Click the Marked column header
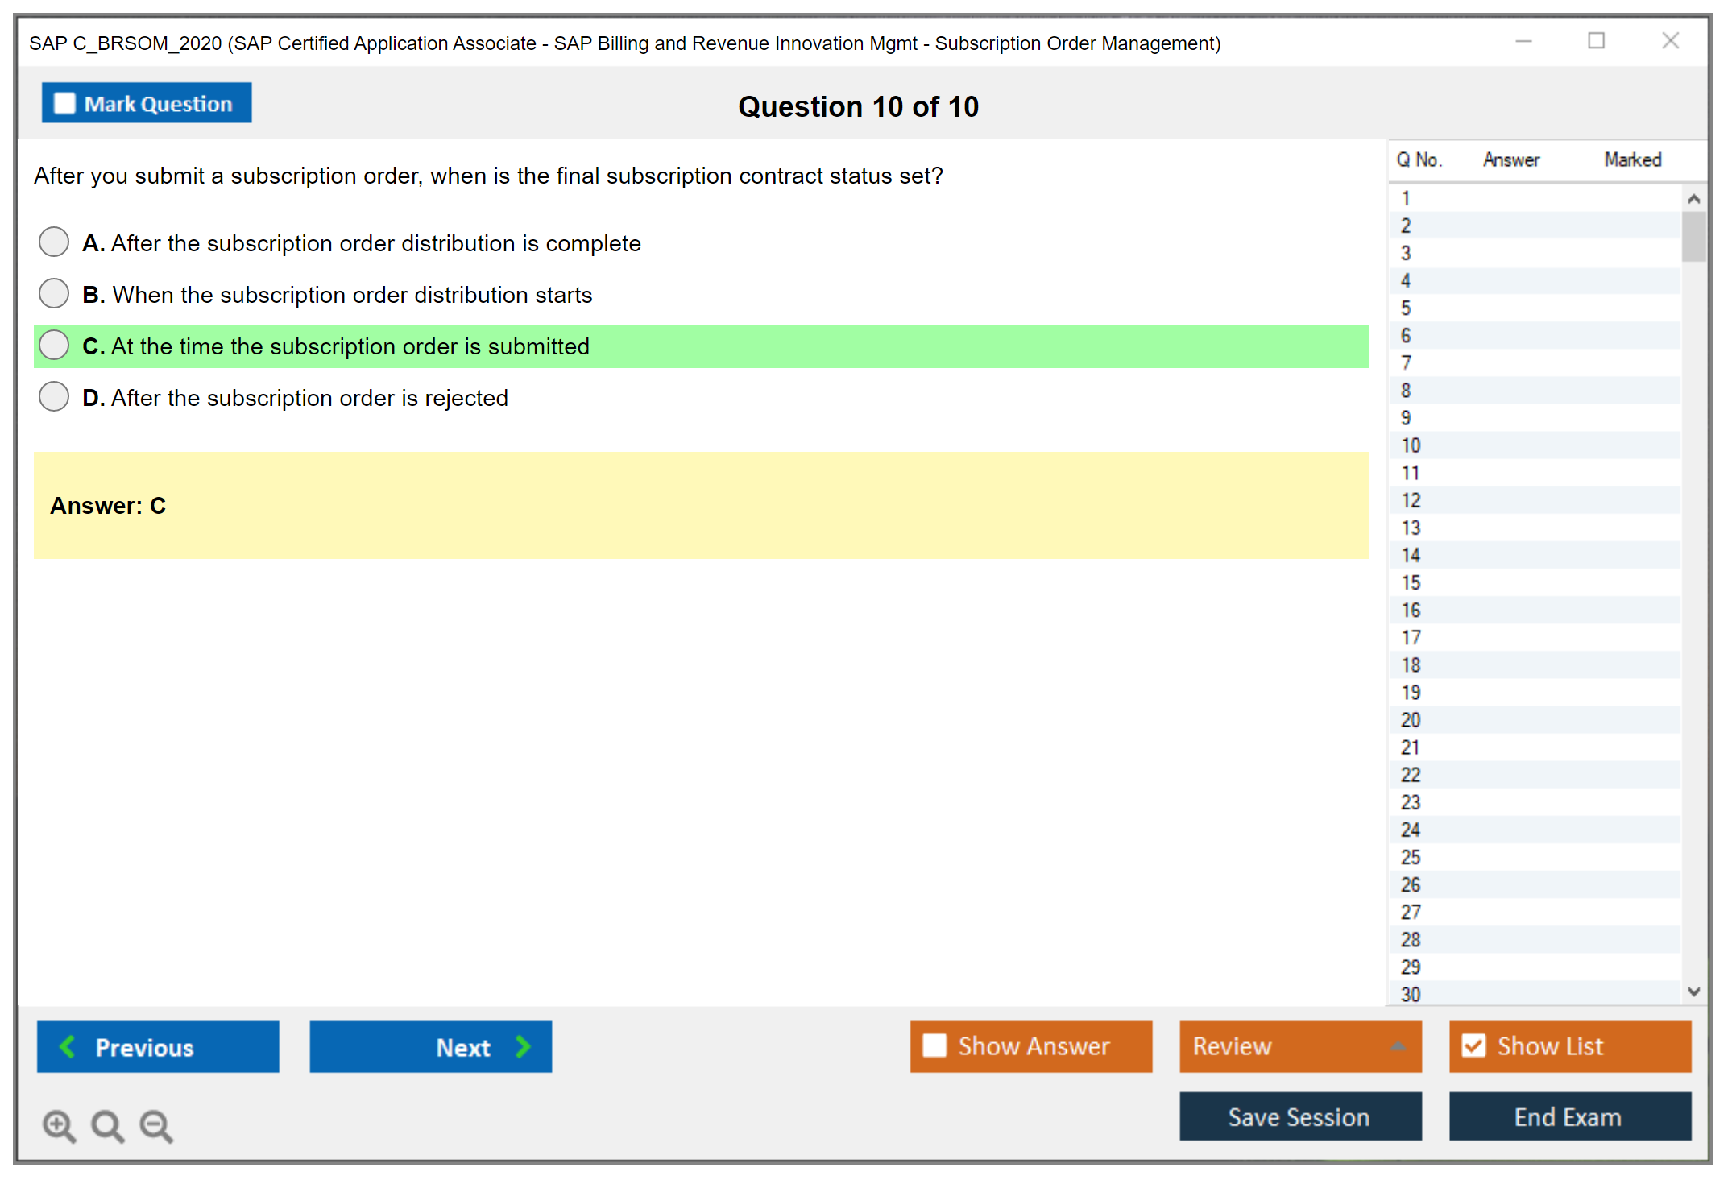The width and height of the screenshot is (1732, 1184). 1632,159
